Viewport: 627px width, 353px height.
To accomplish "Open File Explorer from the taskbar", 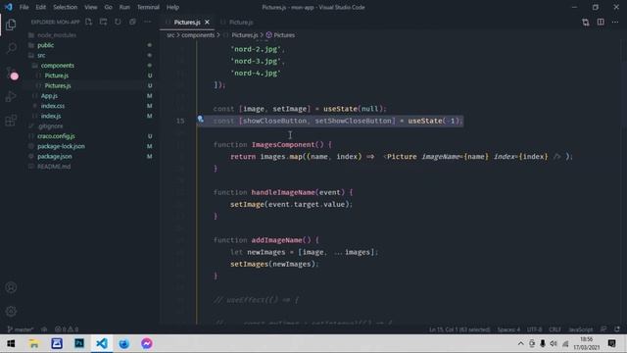I will click(34, 343).
